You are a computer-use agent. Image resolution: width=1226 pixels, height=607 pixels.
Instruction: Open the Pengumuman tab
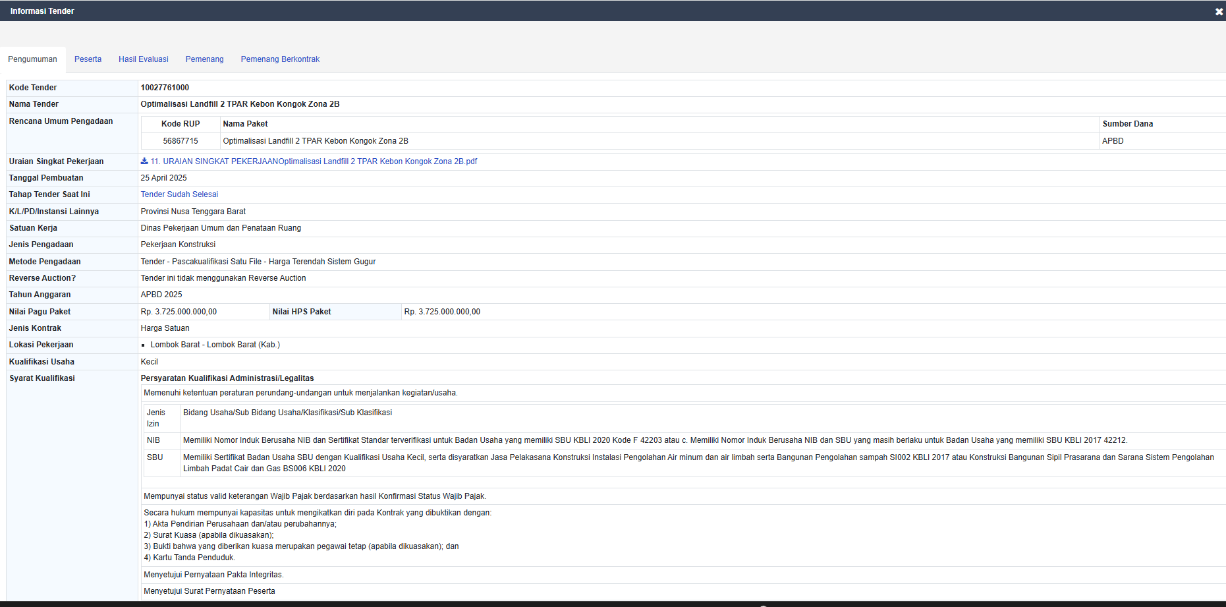click(x=32, y=59)
